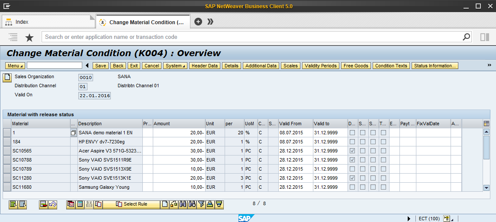Click the search or transaction code field
The height and width of the screenshot is (222, 496).
click(252, 37)
